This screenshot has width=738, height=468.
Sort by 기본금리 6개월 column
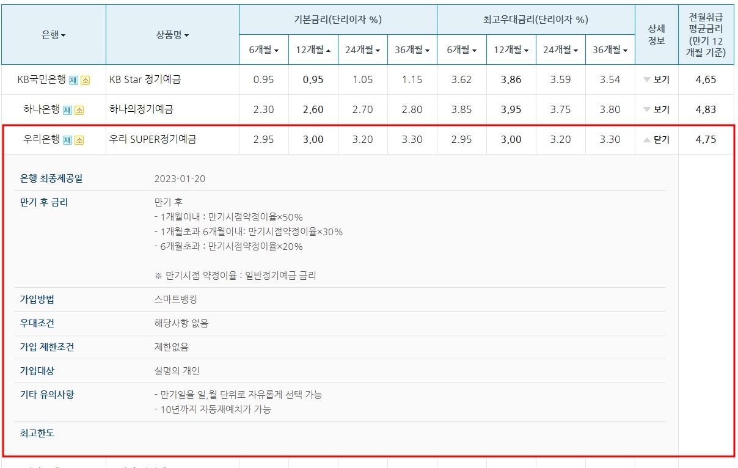coord(264,50)
